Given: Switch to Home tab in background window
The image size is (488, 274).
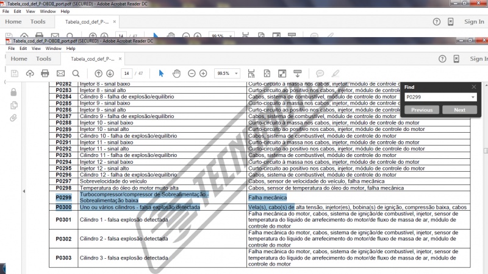Looking at the screenshot, I should 13,22.
